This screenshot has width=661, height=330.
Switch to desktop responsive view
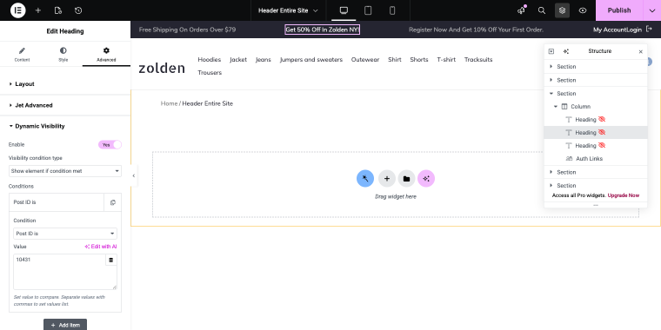(344, 10)
